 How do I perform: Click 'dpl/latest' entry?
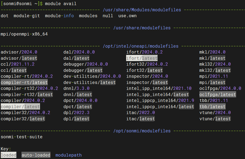pos(76,119)
